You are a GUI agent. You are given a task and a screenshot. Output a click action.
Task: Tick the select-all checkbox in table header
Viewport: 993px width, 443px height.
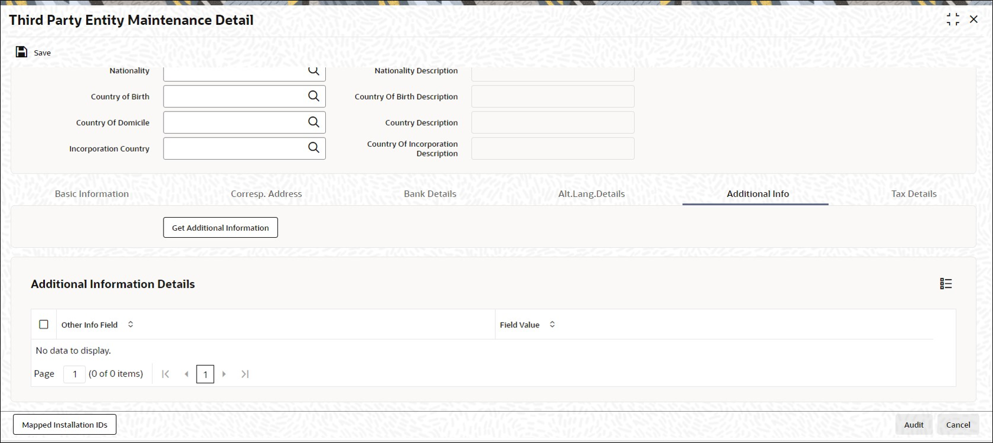[44, 324]
